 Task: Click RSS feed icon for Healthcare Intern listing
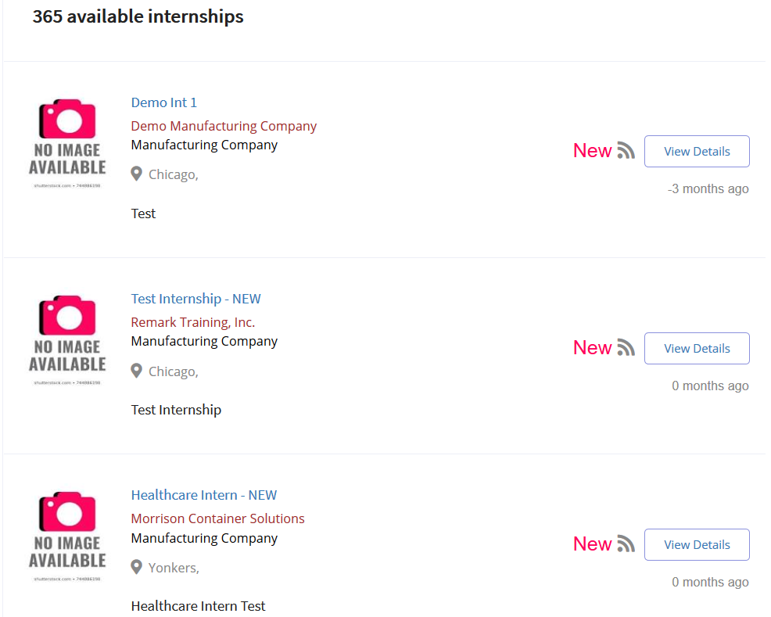click(626, 543)
